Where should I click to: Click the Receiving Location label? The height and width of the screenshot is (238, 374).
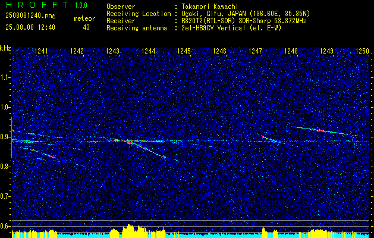[139, 14]
